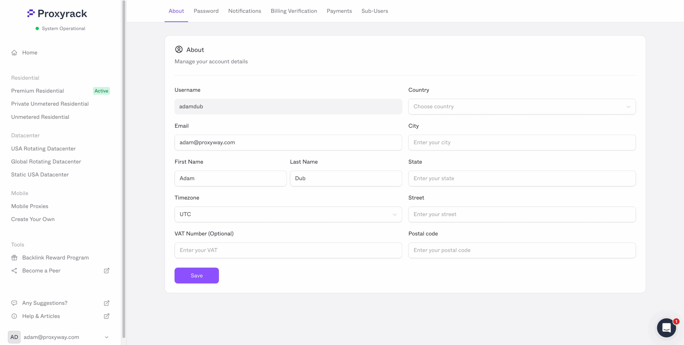Go to Premium Residential page
This screenshot has height=345, width=684.
click(x=37, y=91)
